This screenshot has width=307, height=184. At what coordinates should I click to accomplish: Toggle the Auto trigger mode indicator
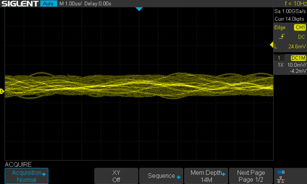pos(49,4)
